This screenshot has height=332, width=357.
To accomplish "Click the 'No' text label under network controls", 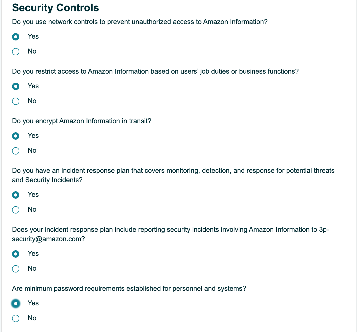I will click(32, 51).
